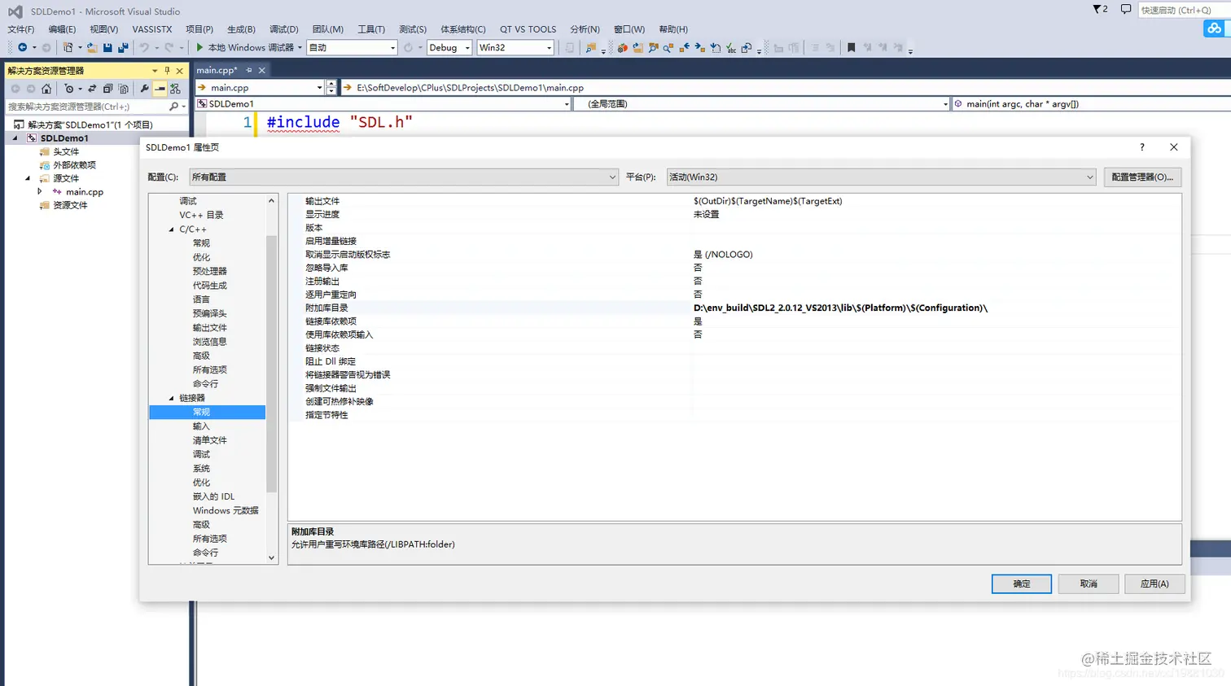Switch to the main.cpp* editor tab

coord(216,70)
